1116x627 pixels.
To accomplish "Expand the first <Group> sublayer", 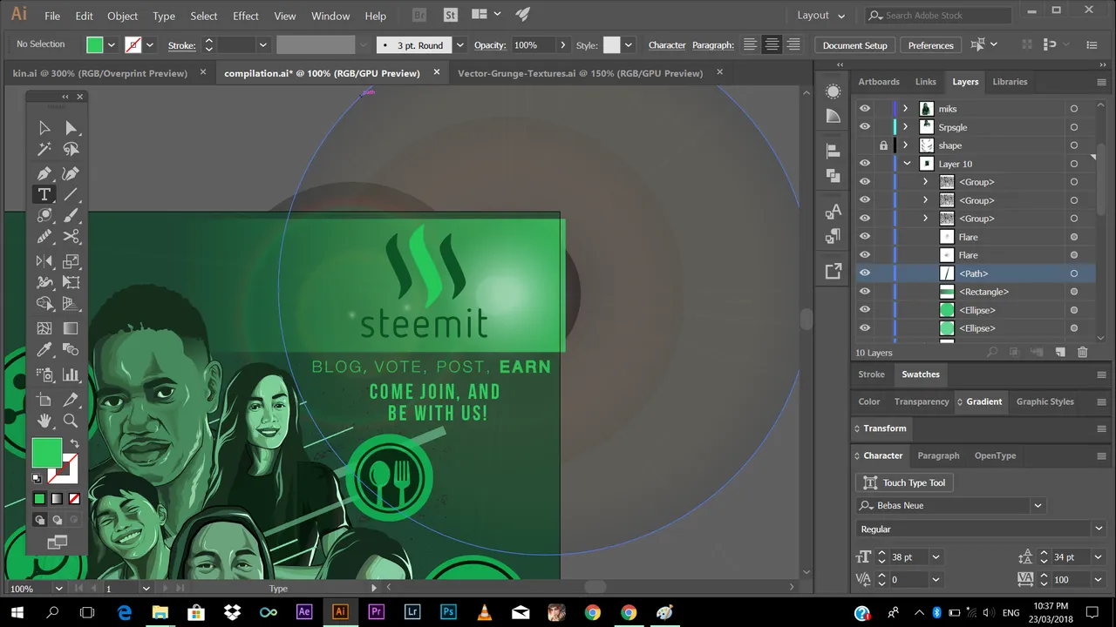I will pos(925,182).
